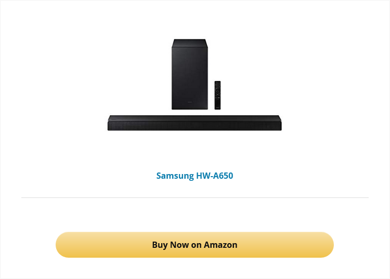Click the right rounded edge of the yellow button
Image resolution: width=390 pixels, height=279 pixels.
pos(327,245)
